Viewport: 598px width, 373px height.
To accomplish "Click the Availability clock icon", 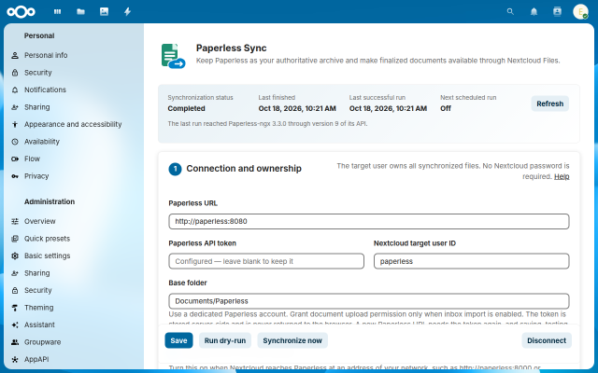I will (15, 142).
